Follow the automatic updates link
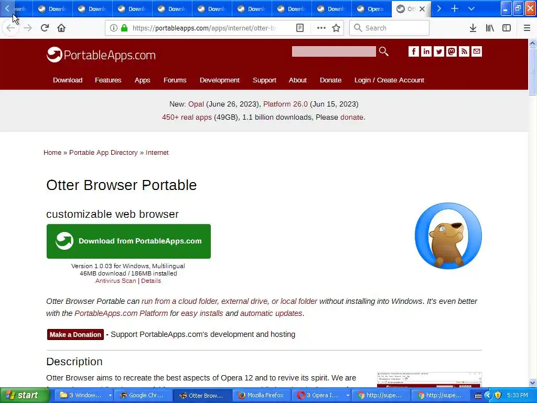Image resolution: width=537 pixels, height=403 pixels. (271, 313)
